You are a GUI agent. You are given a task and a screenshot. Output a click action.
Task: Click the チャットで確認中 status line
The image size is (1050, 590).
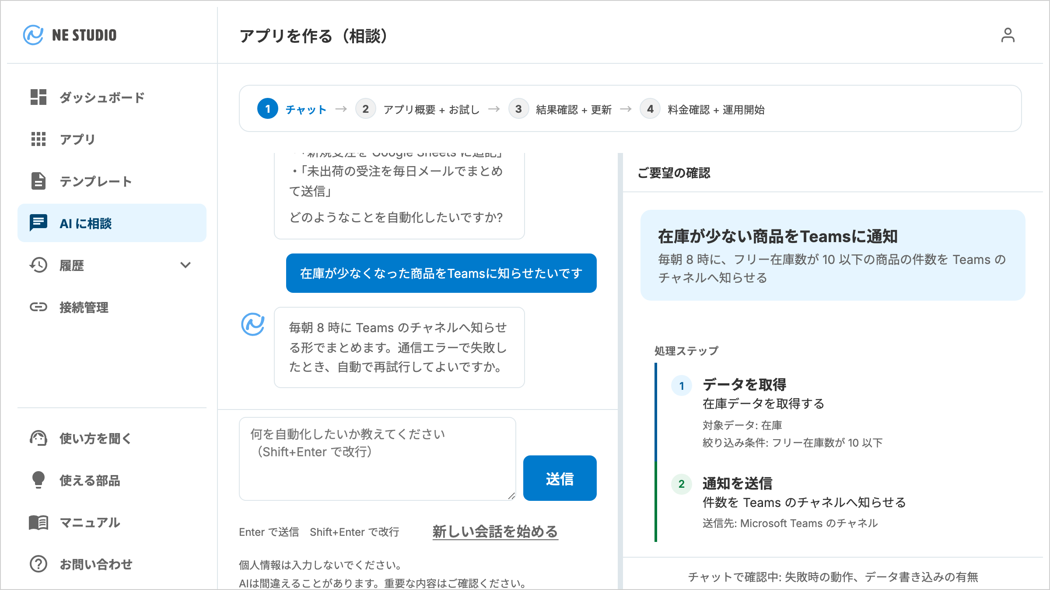pos(833,577)
